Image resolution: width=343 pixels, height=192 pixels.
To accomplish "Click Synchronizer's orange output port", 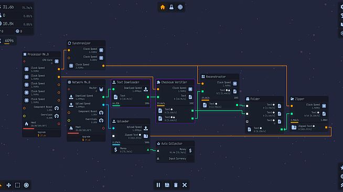I will click(103, 66).
